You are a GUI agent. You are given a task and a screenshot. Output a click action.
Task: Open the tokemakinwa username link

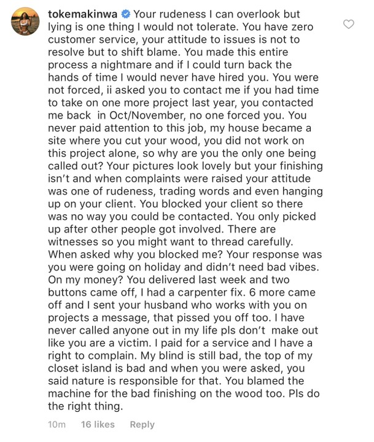pos(81,14)
